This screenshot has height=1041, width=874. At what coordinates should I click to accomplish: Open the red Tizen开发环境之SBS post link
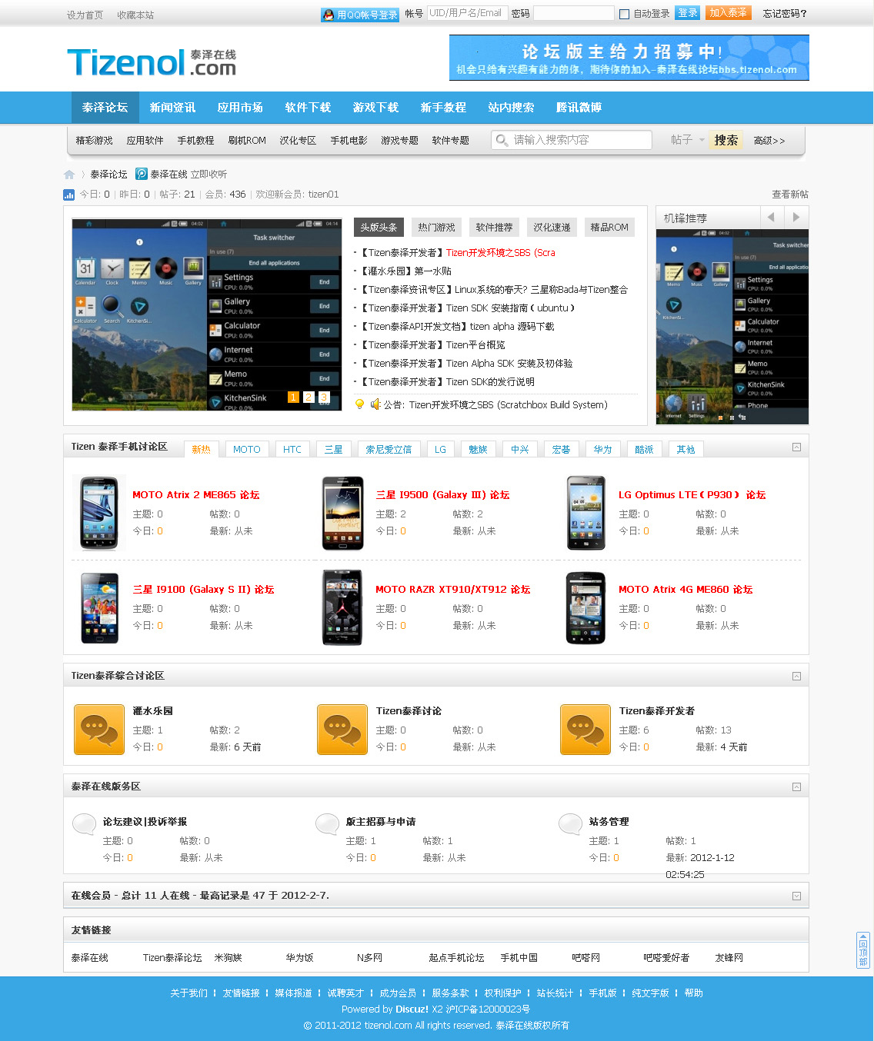pyautogui.click(x=501, y=253)
